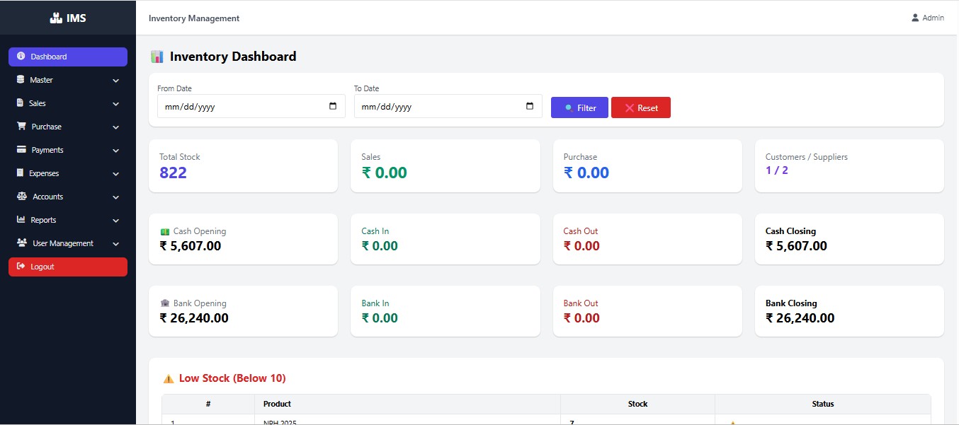Click the Master database icon
This screenshot has width=959, height=425.
coord(21,80)
